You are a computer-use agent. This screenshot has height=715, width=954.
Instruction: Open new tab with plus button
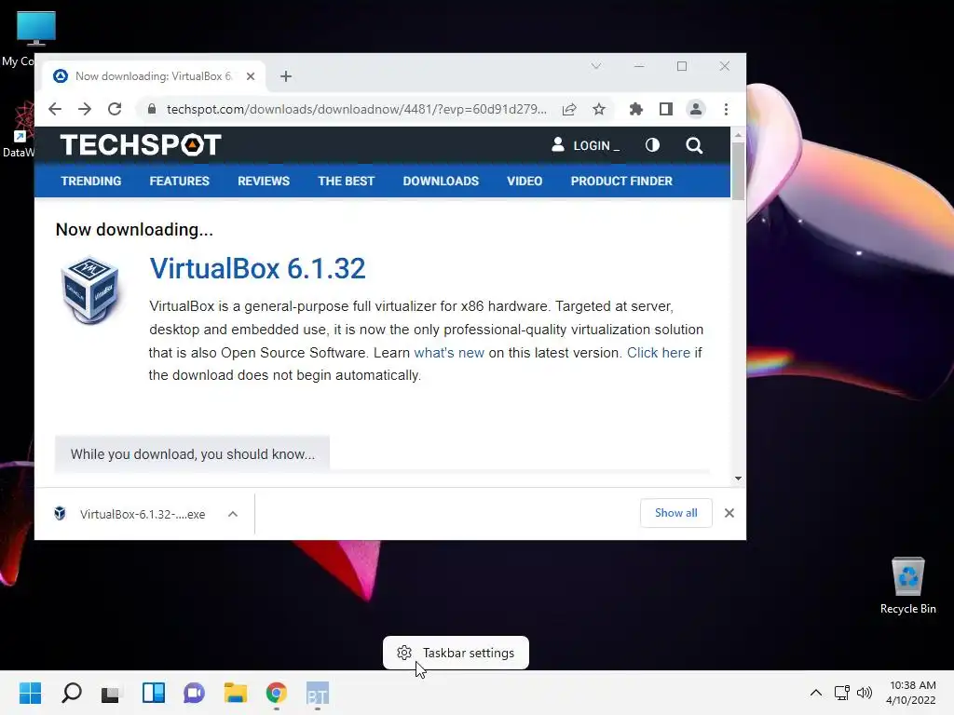286,76
